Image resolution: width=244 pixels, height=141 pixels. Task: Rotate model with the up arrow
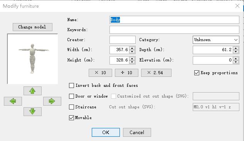32,91
